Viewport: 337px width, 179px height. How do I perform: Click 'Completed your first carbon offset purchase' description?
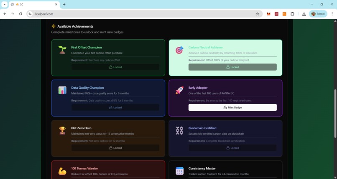[x=97, y=53]
